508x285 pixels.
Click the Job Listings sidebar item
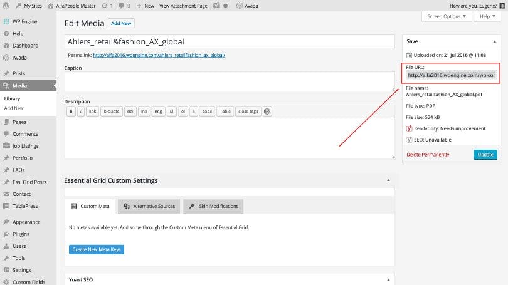point(26,146)
